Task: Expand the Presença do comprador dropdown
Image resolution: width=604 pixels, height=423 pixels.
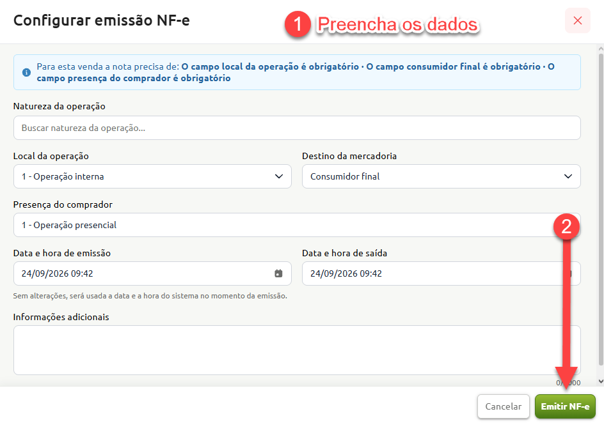Action: [297, 225]
